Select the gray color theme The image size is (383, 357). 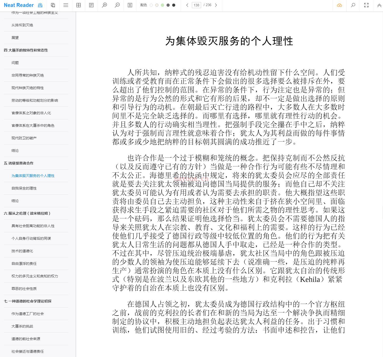[168, 5]
